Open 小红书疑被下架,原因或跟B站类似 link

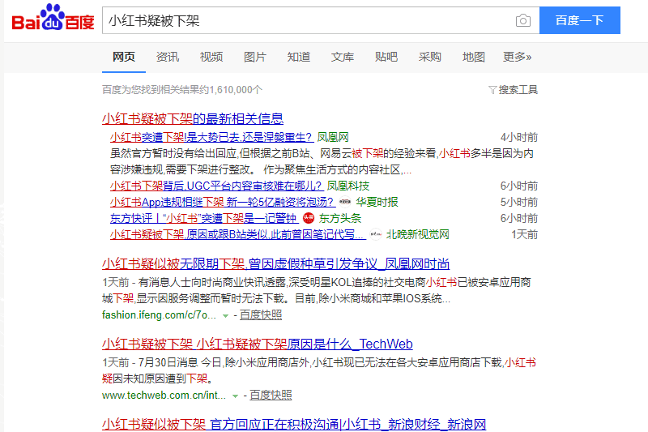pos(238,235)
